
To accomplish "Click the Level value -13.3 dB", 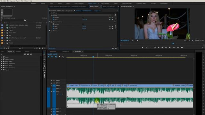I will tap(85, 19).
